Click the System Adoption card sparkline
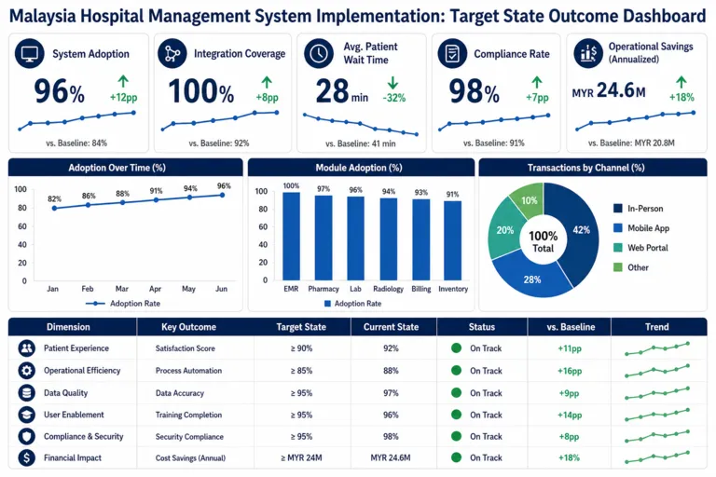This screenshot has width=716, height=477. pos(76,121)
